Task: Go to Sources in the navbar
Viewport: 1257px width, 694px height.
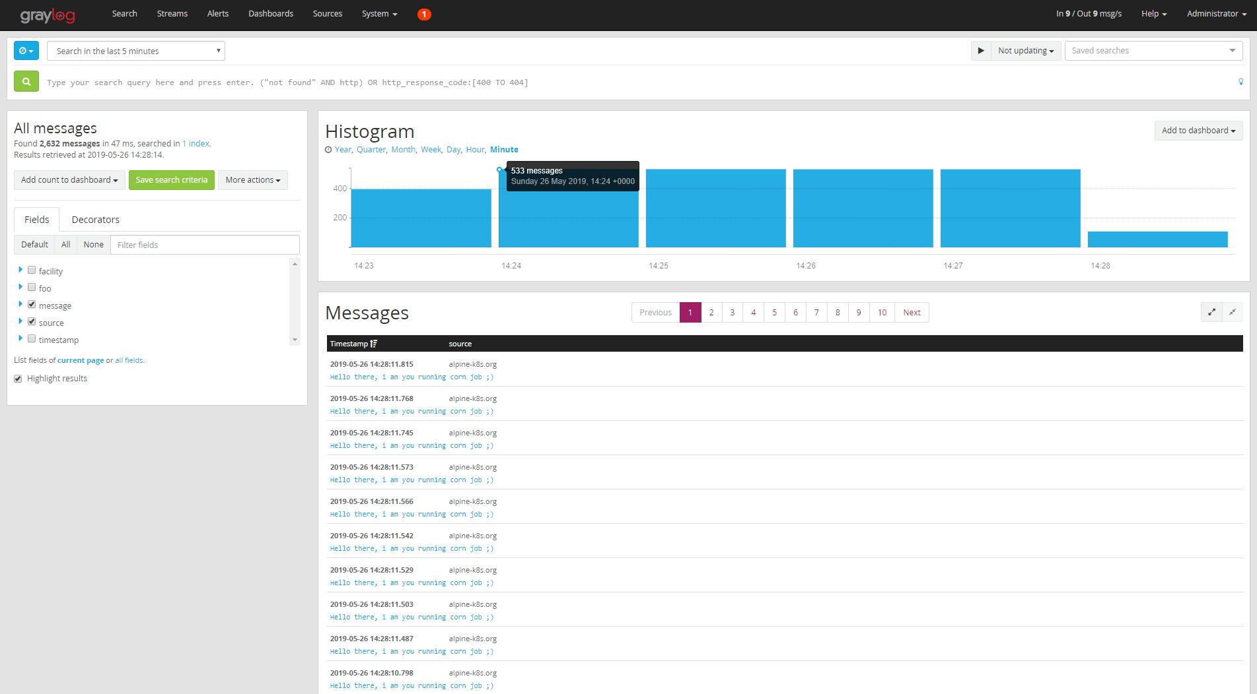Action: click(x=327, y=14)
